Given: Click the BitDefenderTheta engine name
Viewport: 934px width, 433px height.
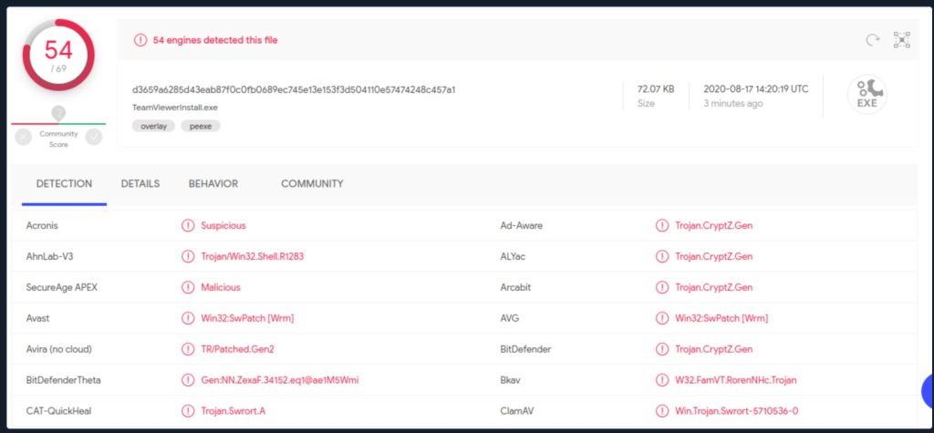Looking at the screenshot, I should 63,380.
